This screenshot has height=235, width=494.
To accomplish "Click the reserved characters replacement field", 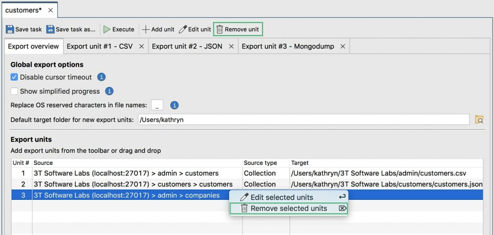I will coord(157,105).
